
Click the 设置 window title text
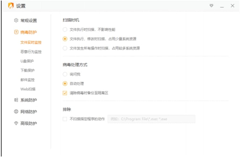pyautogui.click(x=21, y=6)
